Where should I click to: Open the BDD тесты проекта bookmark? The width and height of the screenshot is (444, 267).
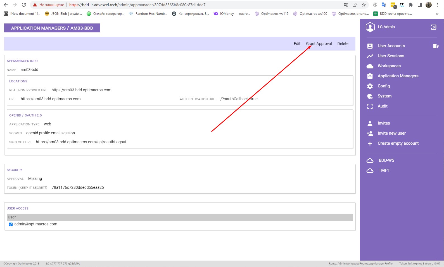[393, 13]
